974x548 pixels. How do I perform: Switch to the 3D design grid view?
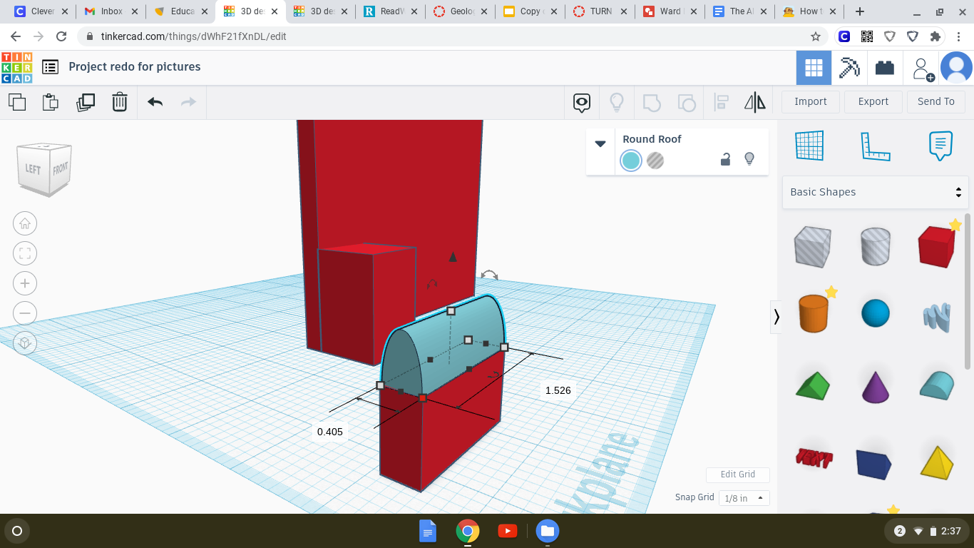tap(814, 68)
